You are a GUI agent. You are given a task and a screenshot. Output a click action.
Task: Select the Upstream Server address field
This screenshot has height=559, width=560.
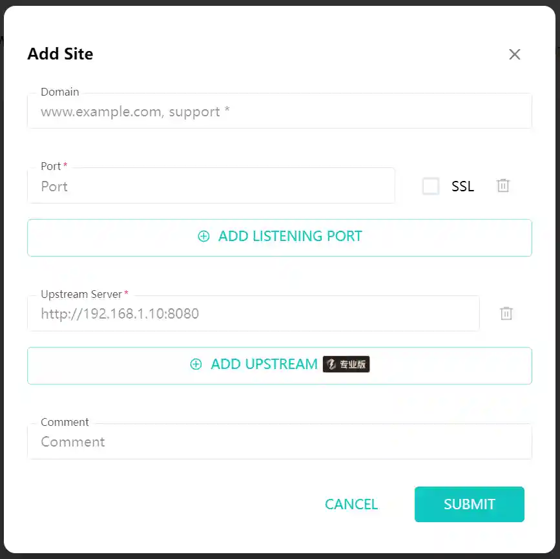(253, 314)
